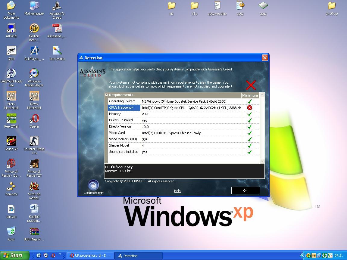Select the CPU's frequency row
The width and height of the screenshot is (347, 260).
tap(183, 108)
